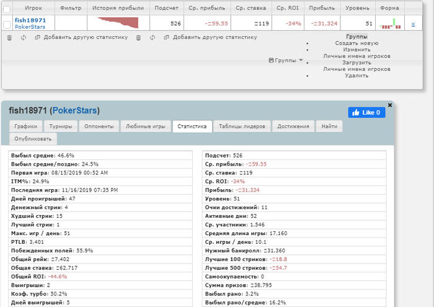Click the Выбыл средне: 46.6% statistic row
434x307 pixels.
(100, 155)
